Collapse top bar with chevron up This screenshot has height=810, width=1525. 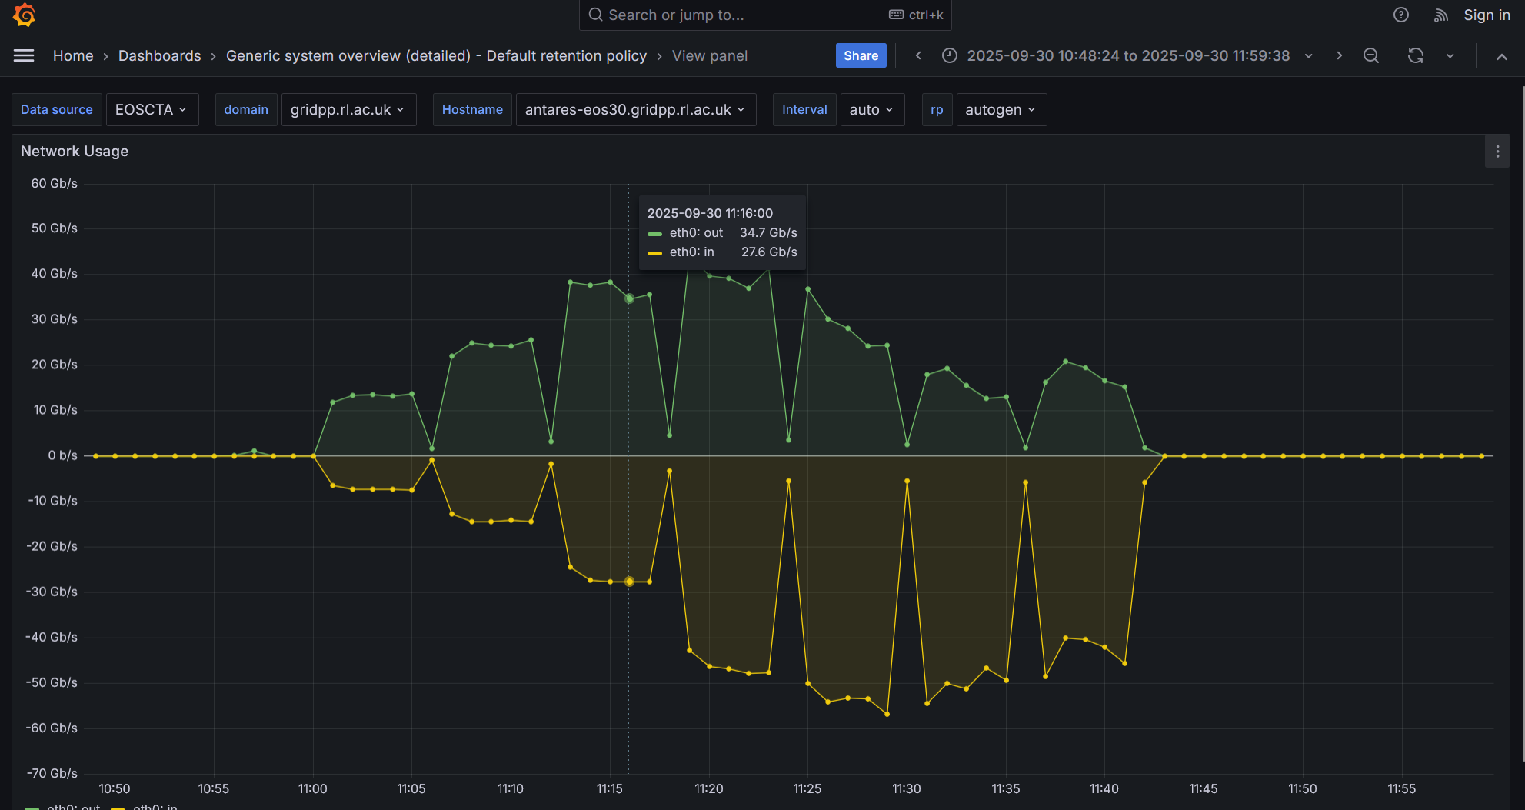click(x=1501, y=56)
